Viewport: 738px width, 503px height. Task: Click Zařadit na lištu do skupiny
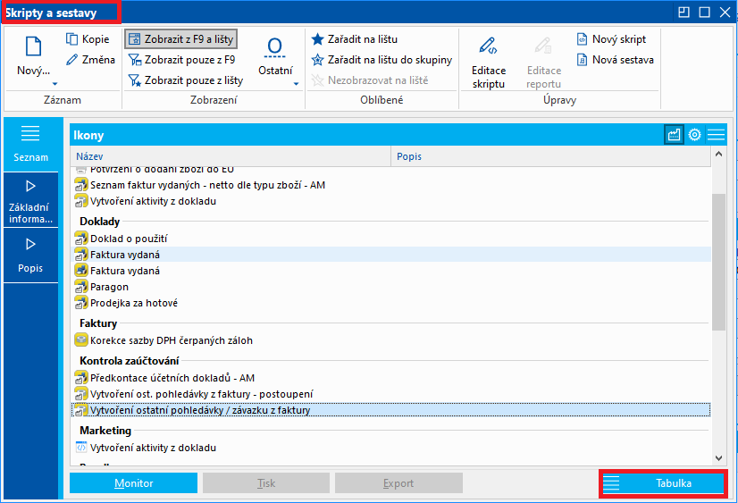[x=382, y=60]
